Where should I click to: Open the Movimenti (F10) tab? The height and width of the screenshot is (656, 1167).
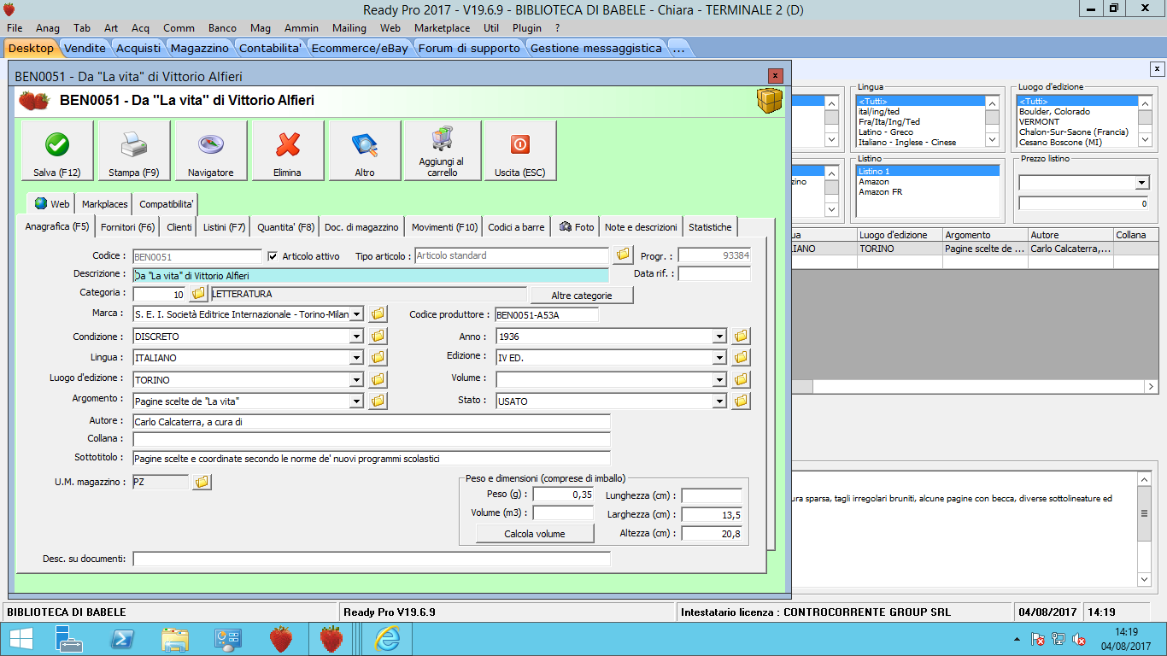click(x=444, y=227)
